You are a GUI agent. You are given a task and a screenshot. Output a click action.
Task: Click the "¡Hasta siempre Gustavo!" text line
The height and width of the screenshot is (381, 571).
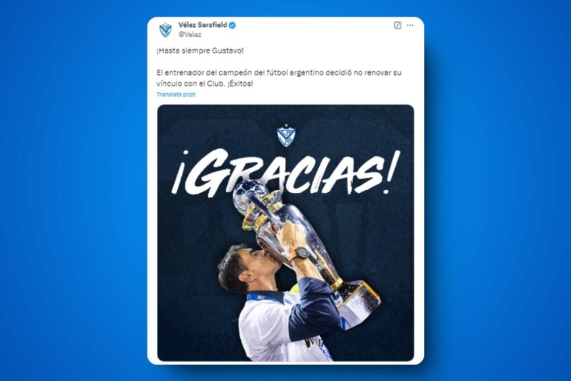coord(200,51)
